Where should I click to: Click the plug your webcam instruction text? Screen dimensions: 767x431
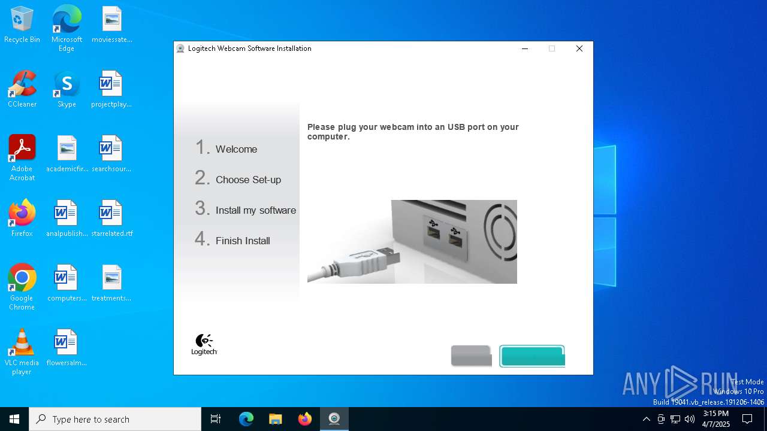(x=413, y=132)
